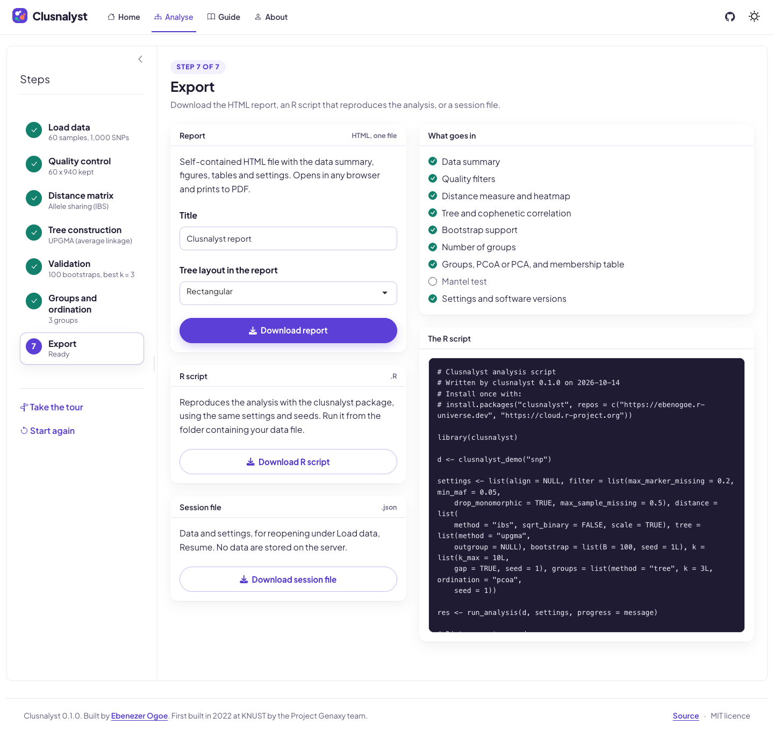Click the Start again link
The image size is (774, 732).
[x=47, y=431]
